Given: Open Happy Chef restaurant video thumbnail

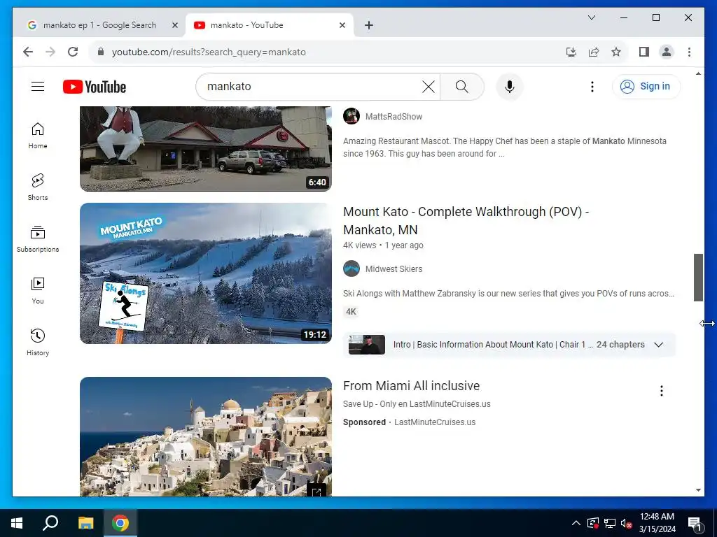Looking at the screenshot, I should 205,149.
